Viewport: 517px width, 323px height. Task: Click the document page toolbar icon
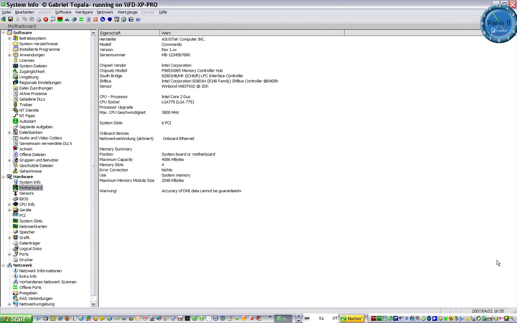click(x=88, y=19)
